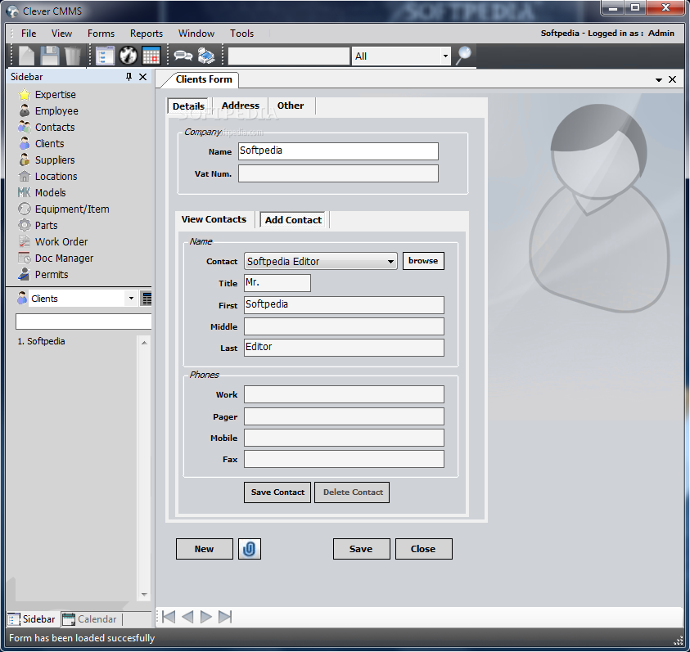The height and width of the screenshot is (652, 690).
Task: Open Parts from the sidebar
Action: pos(46,225)
